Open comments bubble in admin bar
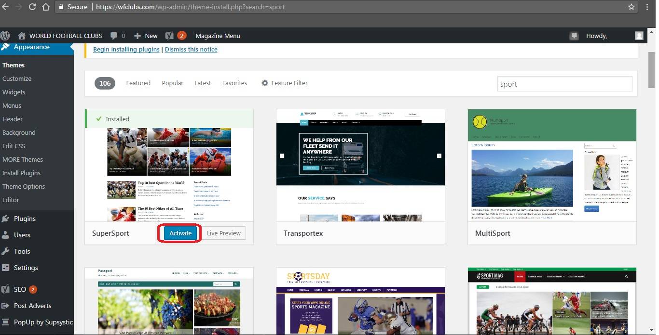659x335 pixels. [114, 36]
